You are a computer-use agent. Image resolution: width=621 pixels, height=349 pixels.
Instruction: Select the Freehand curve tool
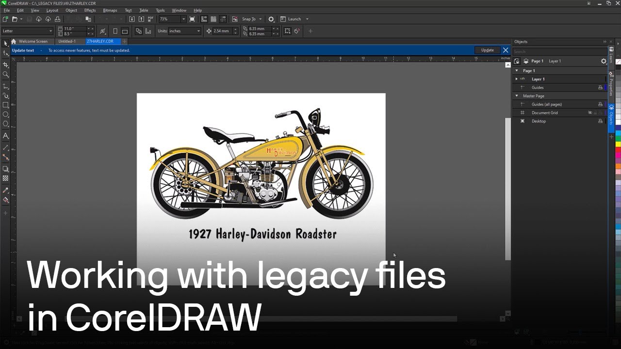click(x=5, y=86)
